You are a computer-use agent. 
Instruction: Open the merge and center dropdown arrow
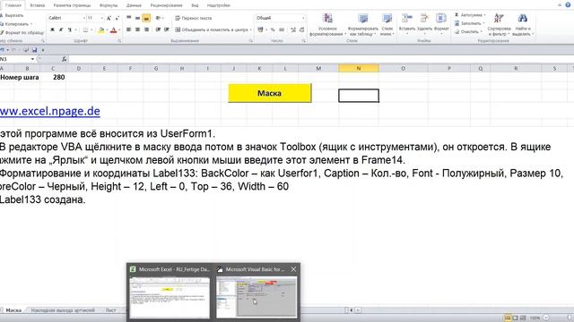pyautogui.click(x=251, y=30)
